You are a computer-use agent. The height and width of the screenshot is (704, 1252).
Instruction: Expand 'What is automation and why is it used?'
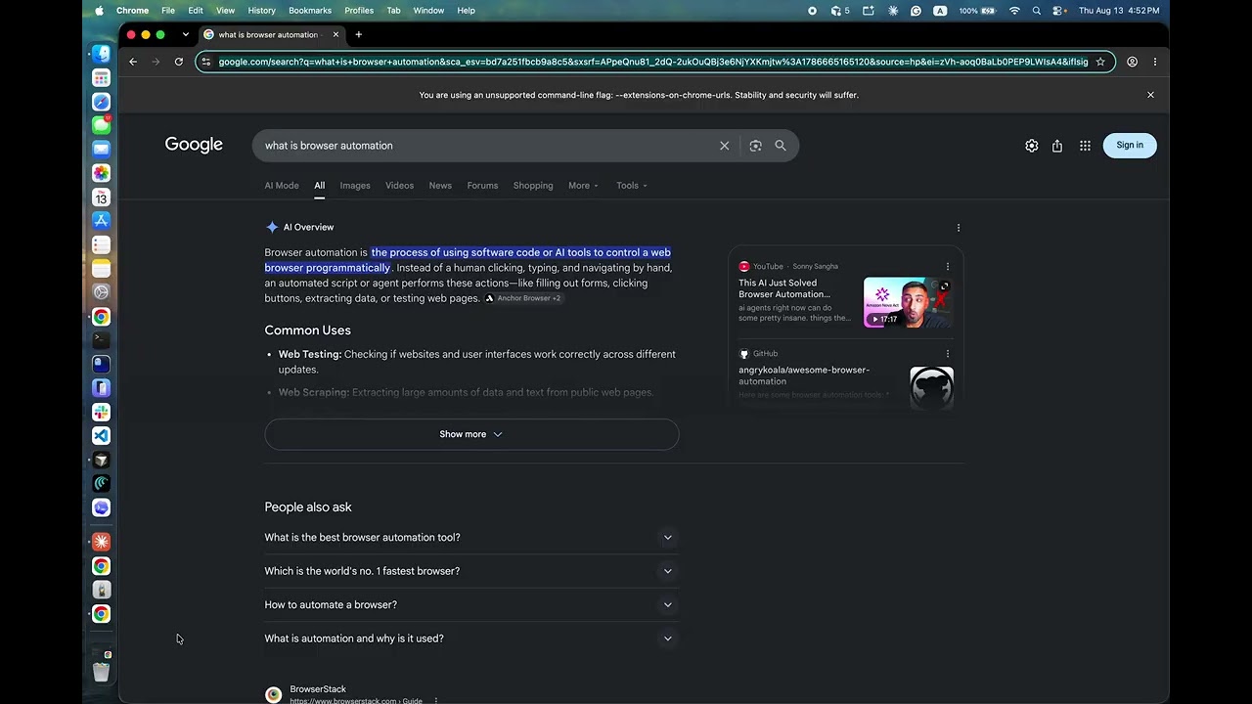[471, 638]
